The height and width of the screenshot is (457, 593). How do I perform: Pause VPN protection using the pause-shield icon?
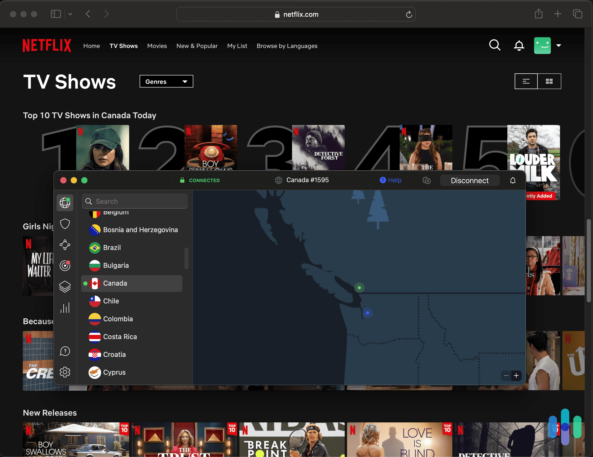pos(427,180)
